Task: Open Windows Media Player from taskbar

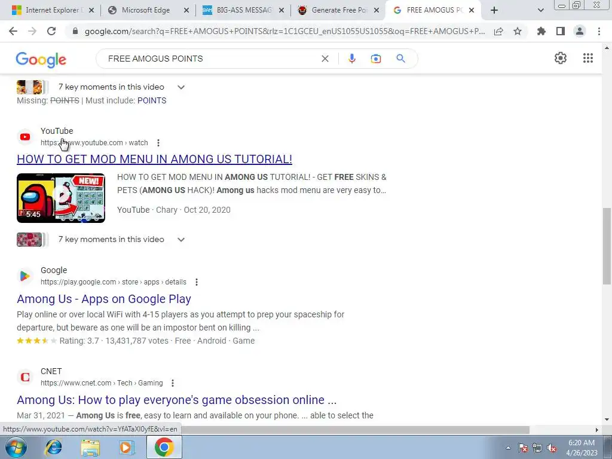Action: (126, 447)
